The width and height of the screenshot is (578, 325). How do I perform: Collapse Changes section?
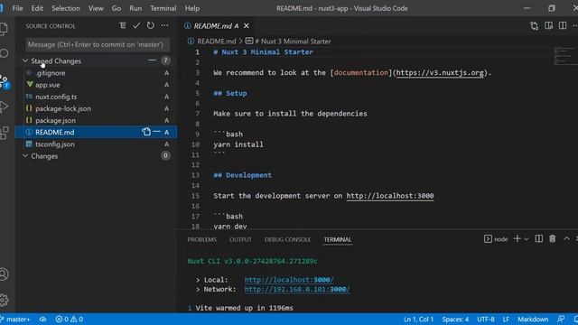point(25,156)
